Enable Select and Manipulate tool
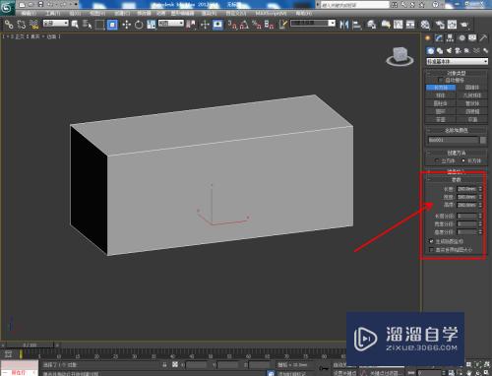The width and height of the screenshot is (492, 376). coord(205,25)
